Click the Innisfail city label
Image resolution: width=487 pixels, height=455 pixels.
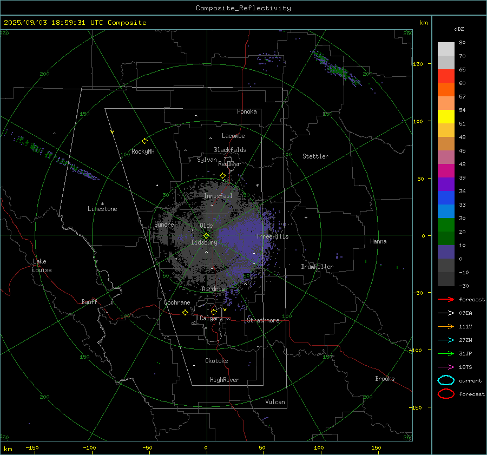click(218, 196)
